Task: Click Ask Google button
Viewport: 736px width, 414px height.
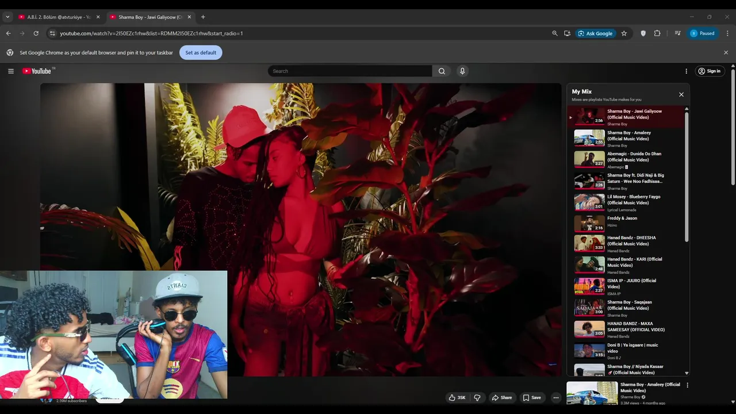Action: coord(596,33)
